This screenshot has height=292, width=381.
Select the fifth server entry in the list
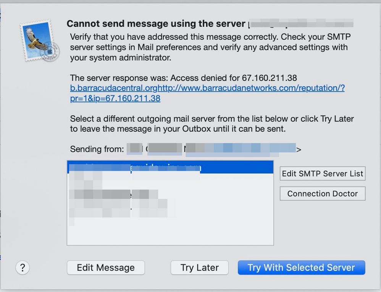(x=115, y=203)
